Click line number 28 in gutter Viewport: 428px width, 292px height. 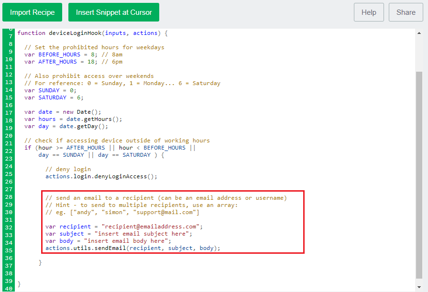[9, 197]
